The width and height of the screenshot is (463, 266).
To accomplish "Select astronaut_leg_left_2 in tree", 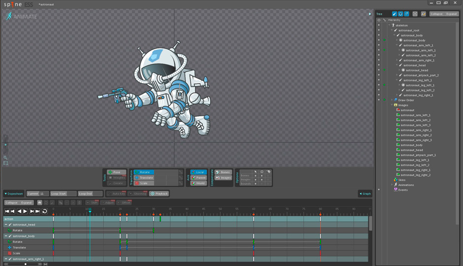I will click(x=420, y=90).
